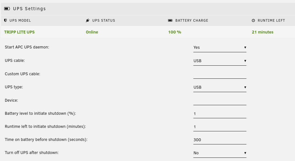The width and height of the screenshot is (295, 161).
Task: Click the Battery level to initiate shutdown label
Action: [x=41, y=113]
